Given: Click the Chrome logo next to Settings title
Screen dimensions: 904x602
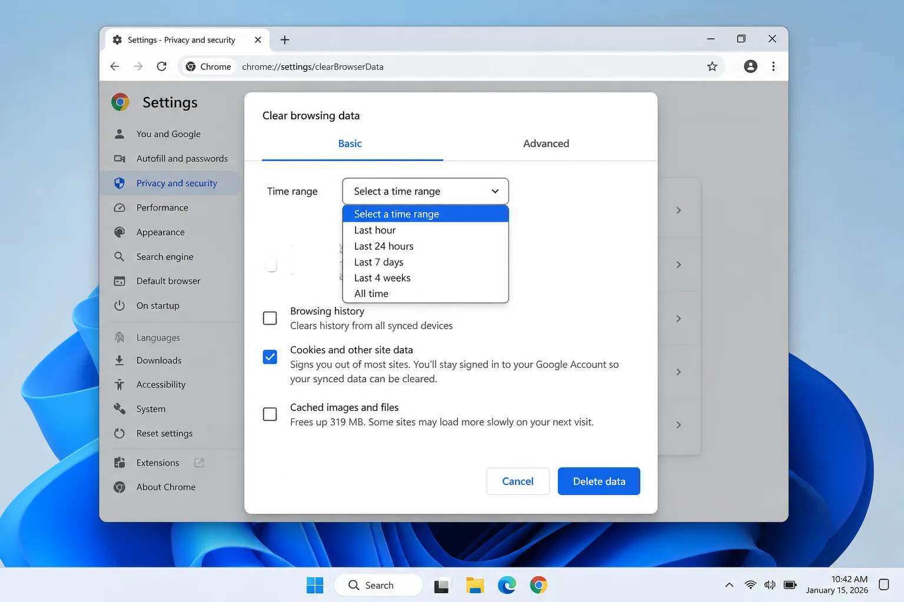Looking at the screenshot, I should pos(120,102).
